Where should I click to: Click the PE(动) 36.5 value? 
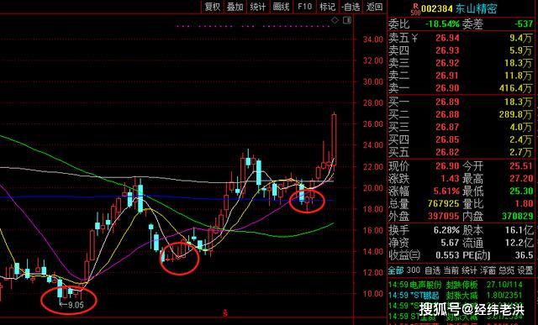[x=524, y=254]
